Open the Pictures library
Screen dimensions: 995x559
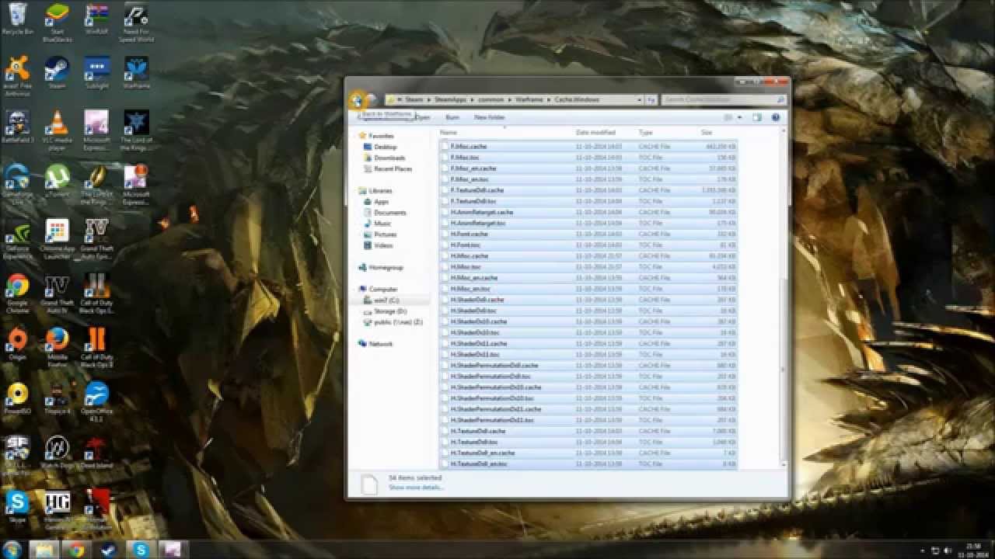click(385, 234)
